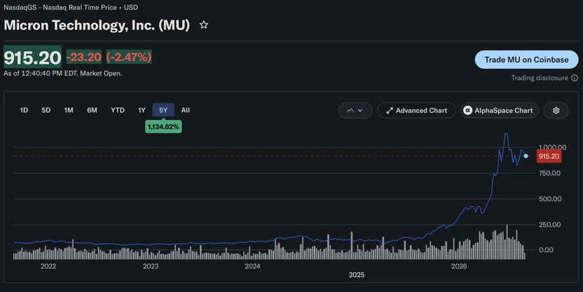Open the AlphaSpace Chart button
Screen dimensions: 583x292
(499, 111)
